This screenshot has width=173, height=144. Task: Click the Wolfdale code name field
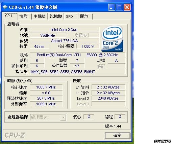coord(48,35)
